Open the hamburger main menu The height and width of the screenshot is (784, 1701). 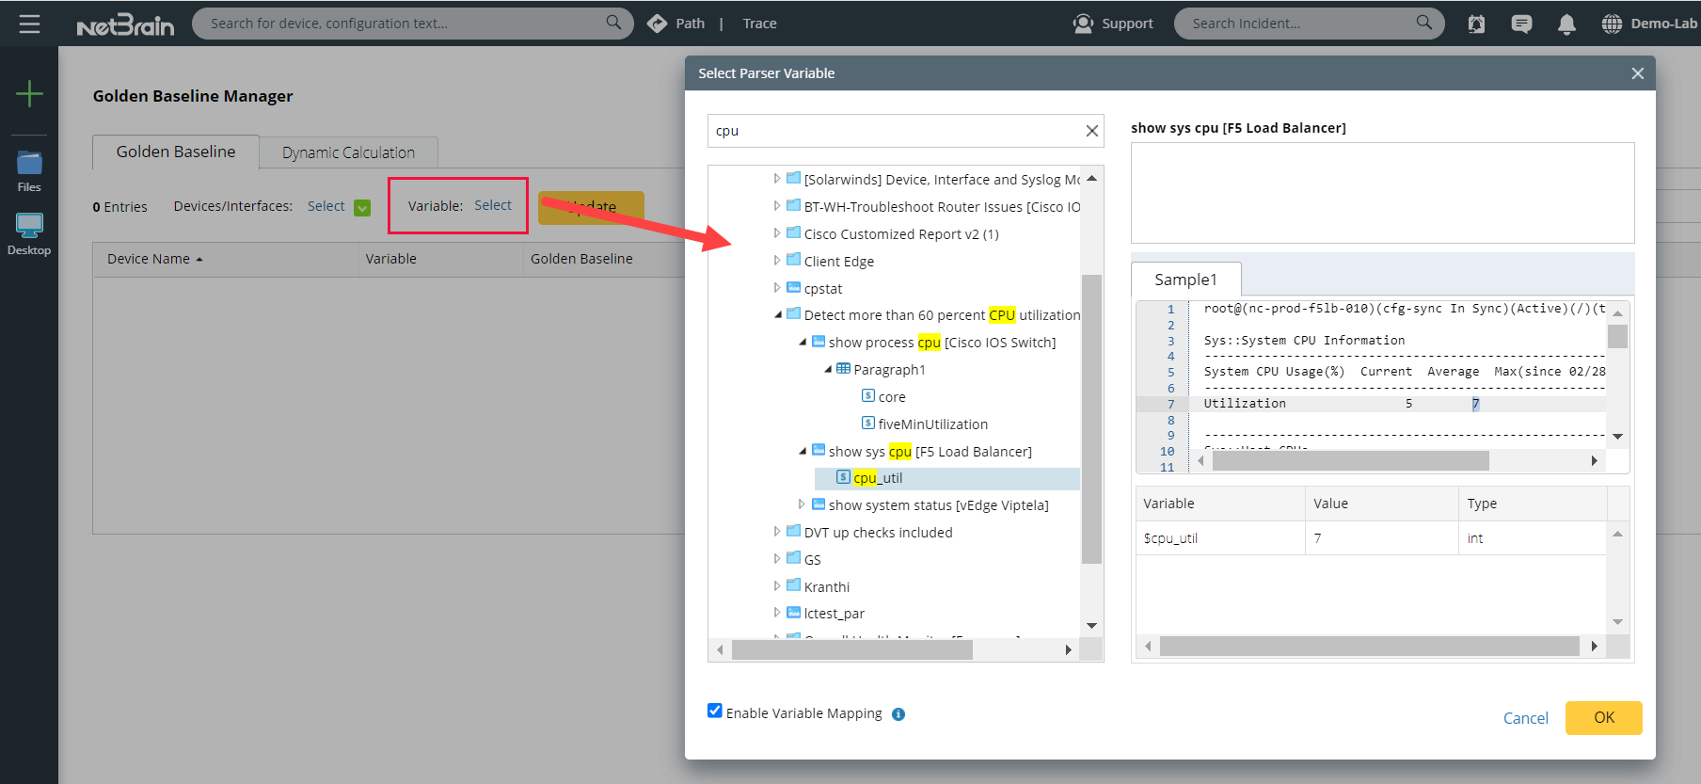[29, 24]
